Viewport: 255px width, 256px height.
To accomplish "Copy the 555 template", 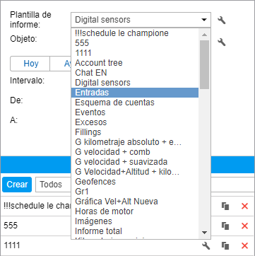I will pyautogui.click(x=225, y=226).
